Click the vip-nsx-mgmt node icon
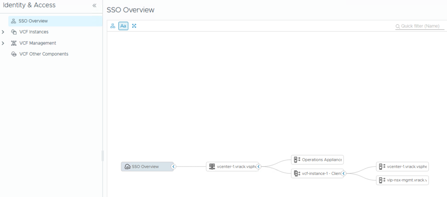447x197 pixels. 382,180
